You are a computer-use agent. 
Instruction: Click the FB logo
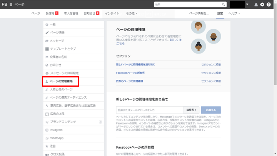5,4
